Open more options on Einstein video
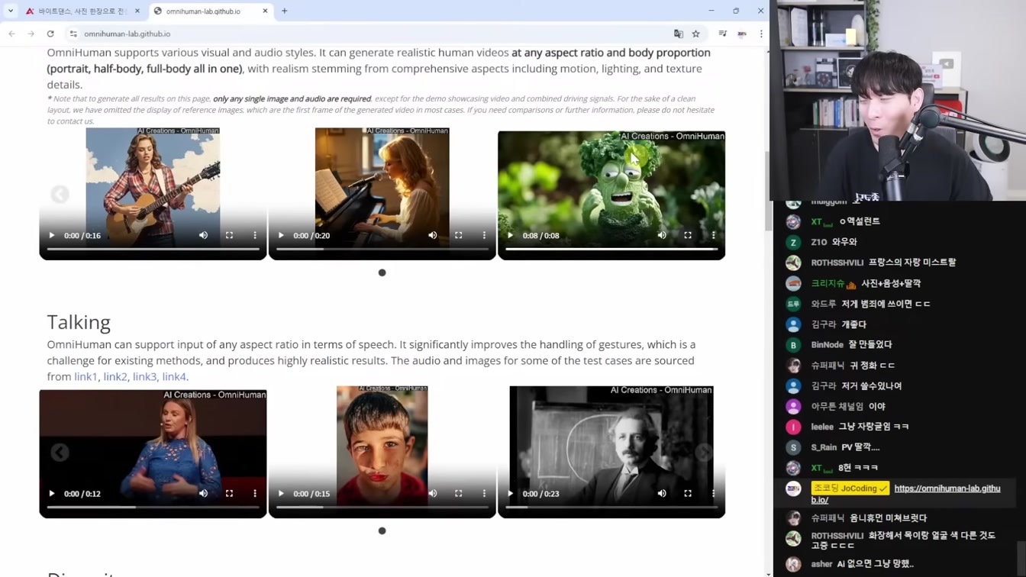Viewport: 1026px width, 577px height. click(714, 493)
